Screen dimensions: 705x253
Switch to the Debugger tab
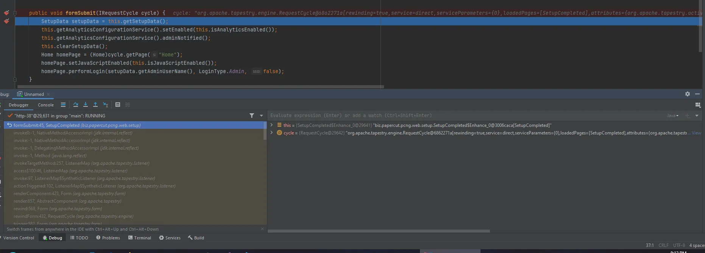point(19,105)
